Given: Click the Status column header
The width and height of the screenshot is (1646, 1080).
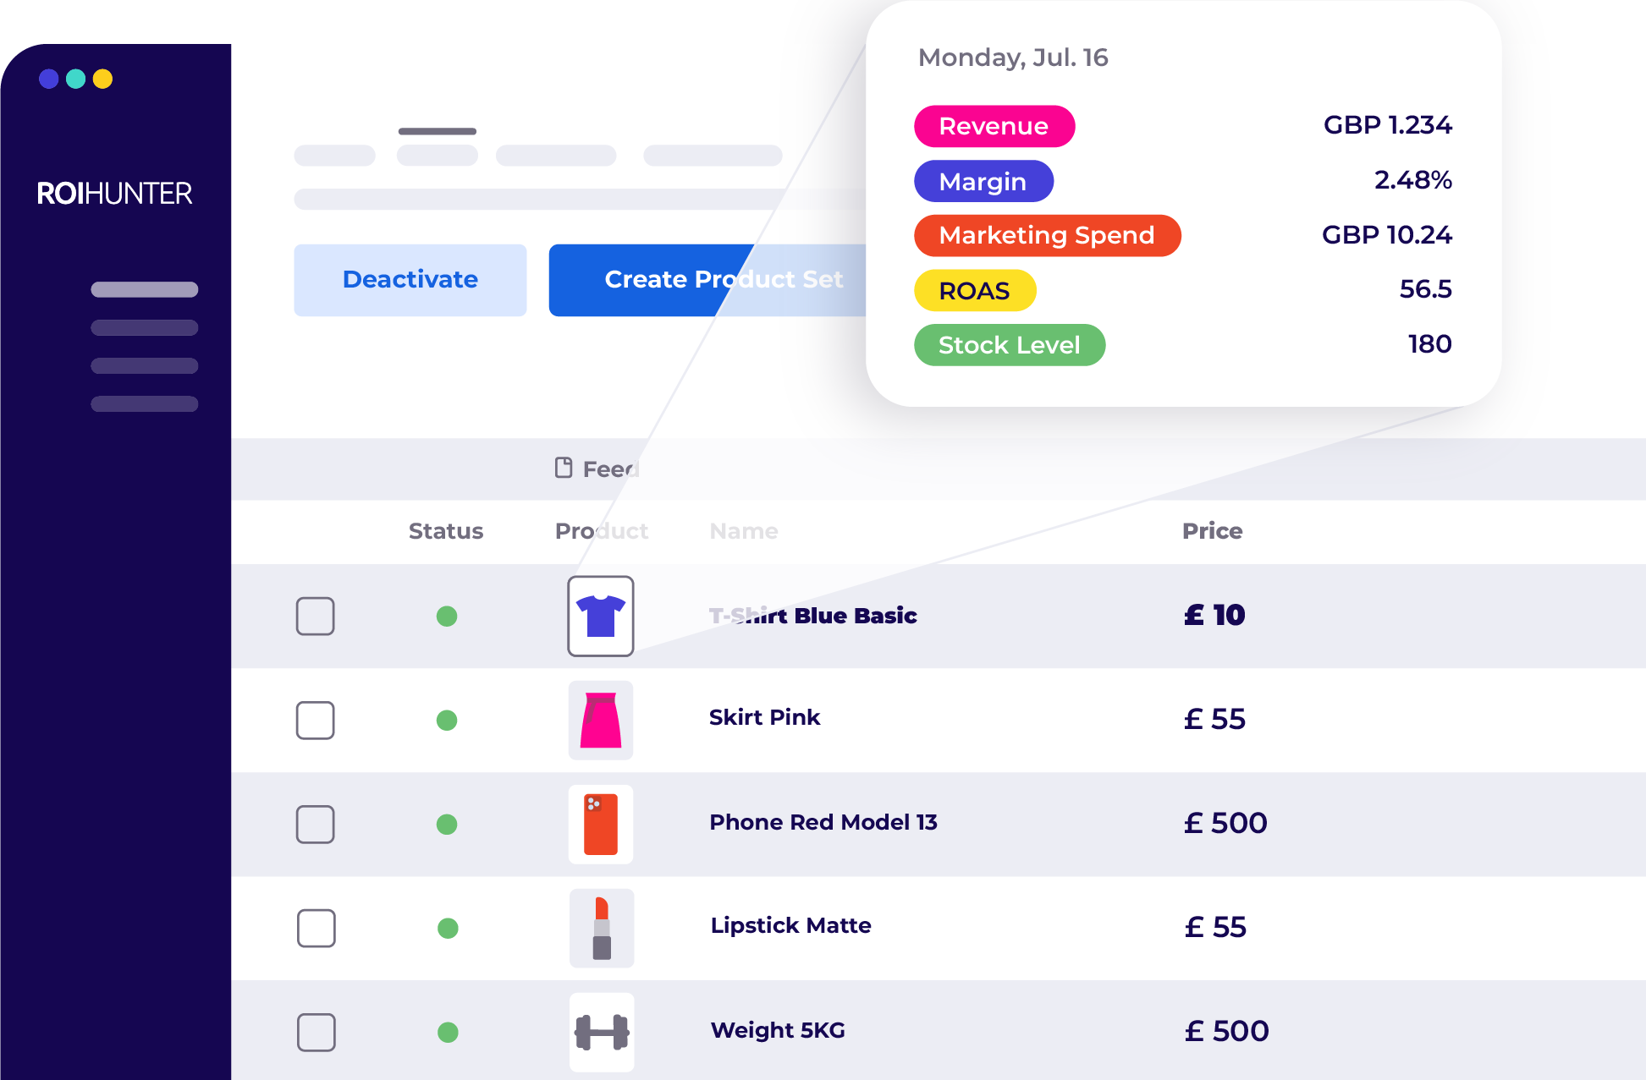Looking at the screenshot, I should coord(446,531).
